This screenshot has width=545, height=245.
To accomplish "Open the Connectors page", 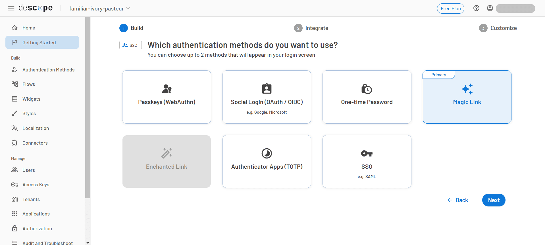I will click(x=42, y=143).
